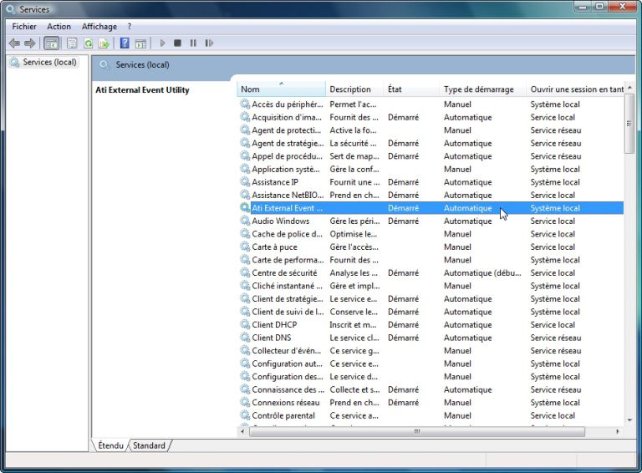Click the Export list toolbar icon
642x473 pixels.
click(104, 43)
